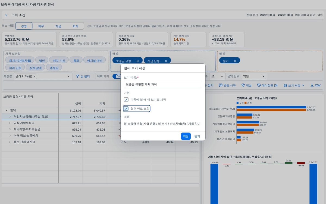Image resolution: width=326 pixels, height=204 pixels.
Task: Click the 최대 보증금 유형 비중 card
Action: pos(86,40)
